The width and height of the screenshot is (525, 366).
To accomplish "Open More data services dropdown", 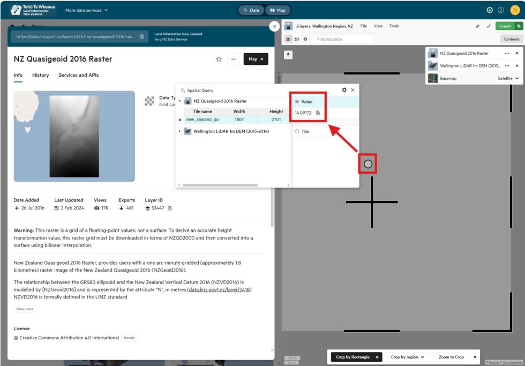I will (x=86, y=10).
